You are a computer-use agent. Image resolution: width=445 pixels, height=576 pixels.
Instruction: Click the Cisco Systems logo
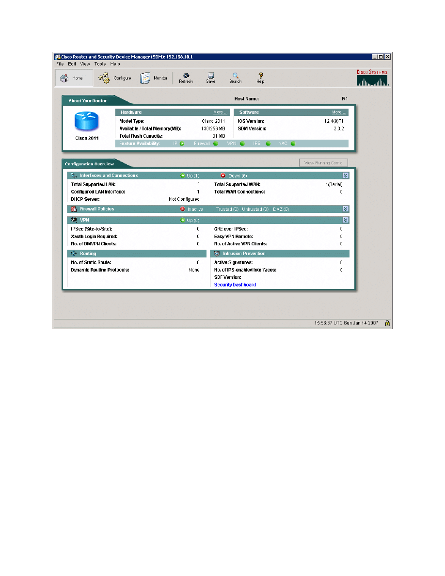pyautogui.click(x=372, y=78)
